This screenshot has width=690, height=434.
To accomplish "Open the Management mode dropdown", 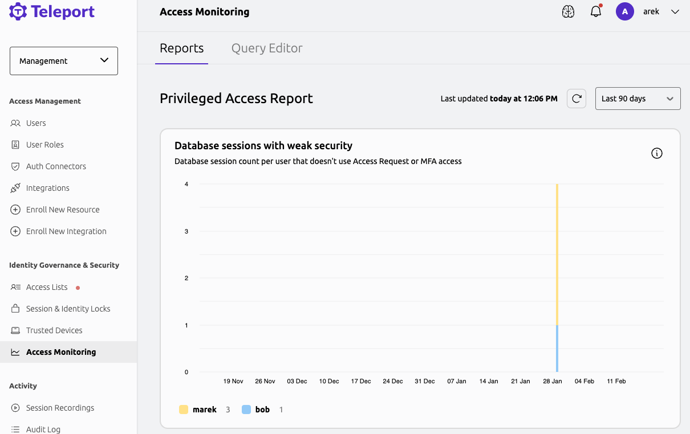I will pos(63,60).
